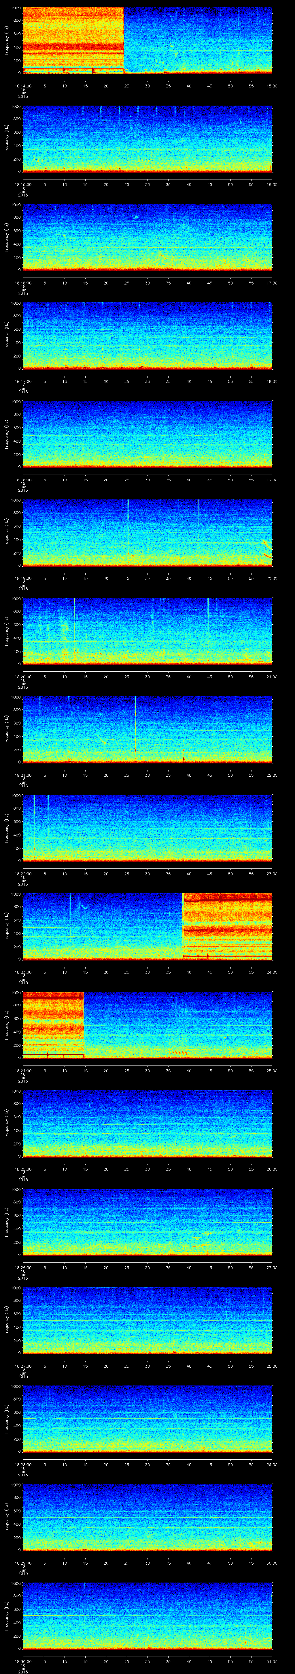
Task: Click the red noise block beginning at 18:23:38
Action: (x=228, y=926)
